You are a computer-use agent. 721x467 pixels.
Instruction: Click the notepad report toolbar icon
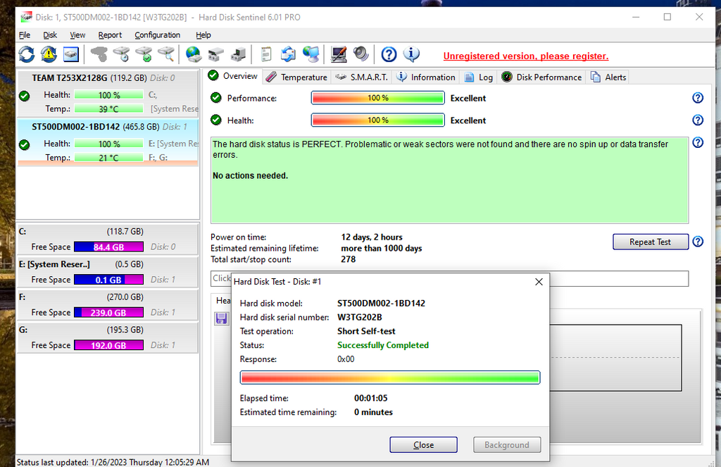point(266,54)
